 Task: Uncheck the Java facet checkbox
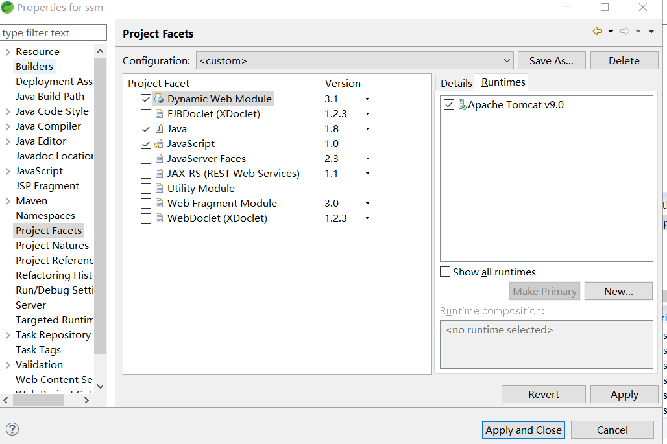146,129
